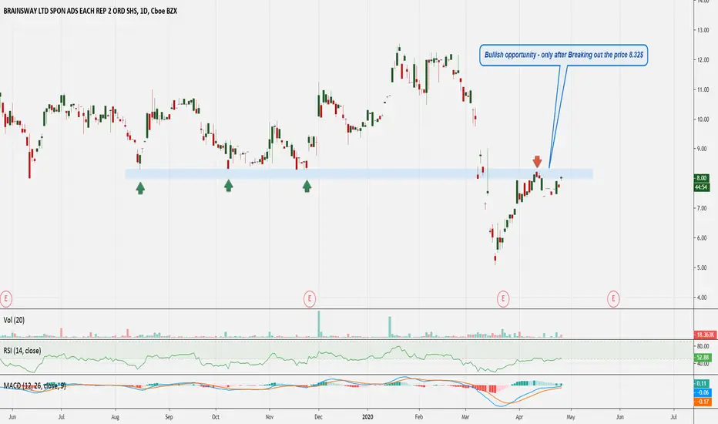Click the Oct label on time axis
Screen dimensions: 718x424
click(215, 417)
